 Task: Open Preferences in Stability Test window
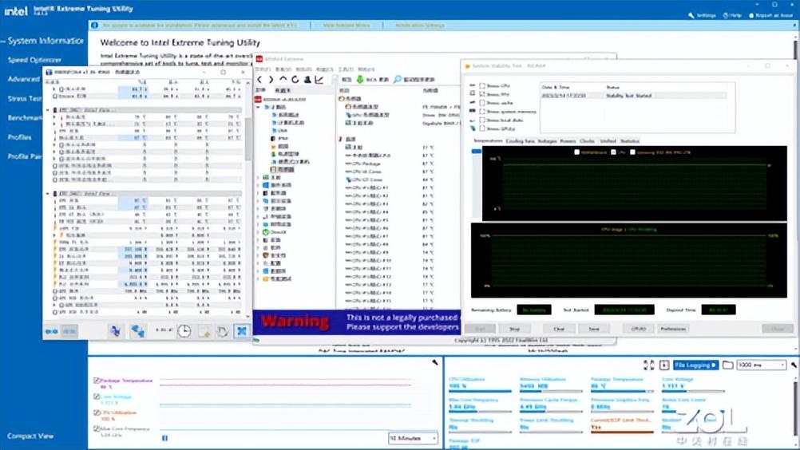(x=673, y=329)
